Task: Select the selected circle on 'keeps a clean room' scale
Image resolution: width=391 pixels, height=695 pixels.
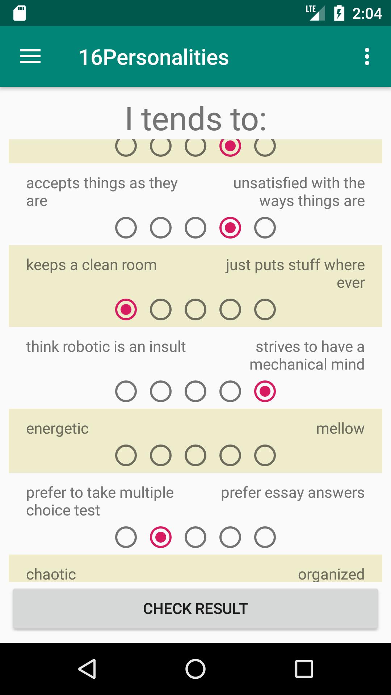Action: [x=126, y=309]
